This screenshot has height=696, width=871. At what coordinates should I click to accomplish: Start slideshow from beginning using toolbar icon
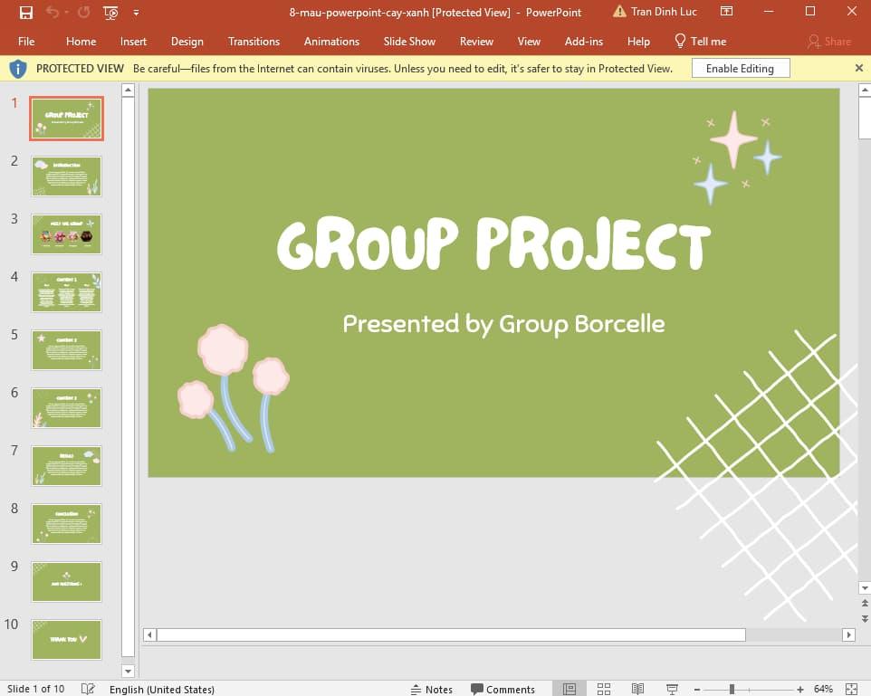point(110,12)
